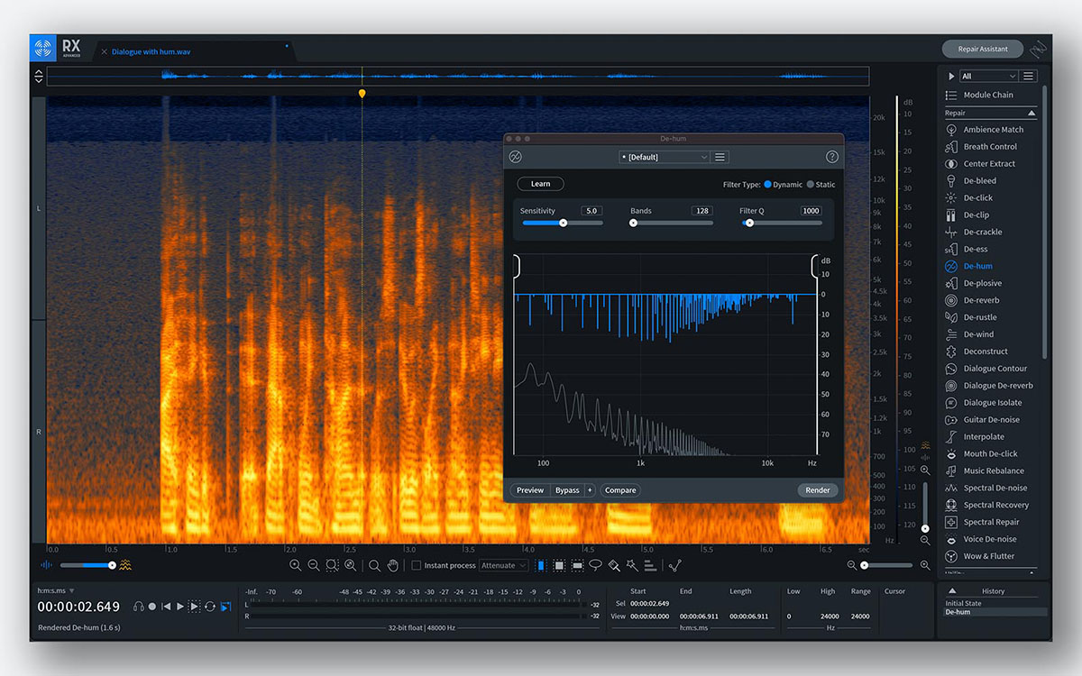The height and width of the screenshot is (676, 1082).
Task: Select the lasso selection tool
Action: tap(595, 566)
